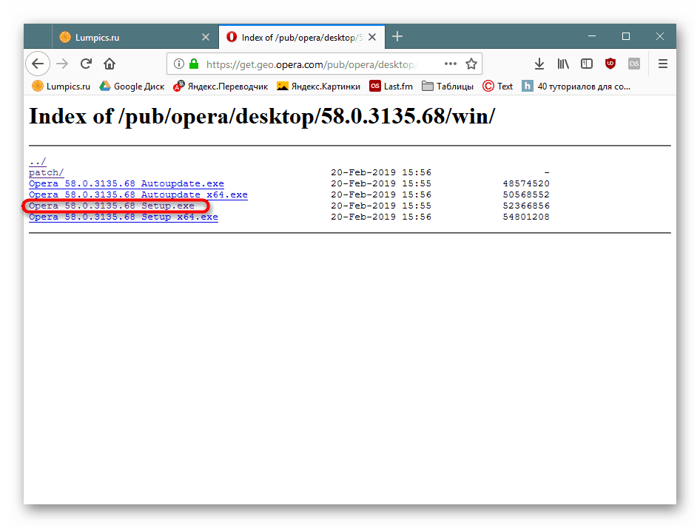Maximize the browser window
Viewport: 700px width, 528px height.
(x=626, y=36)
